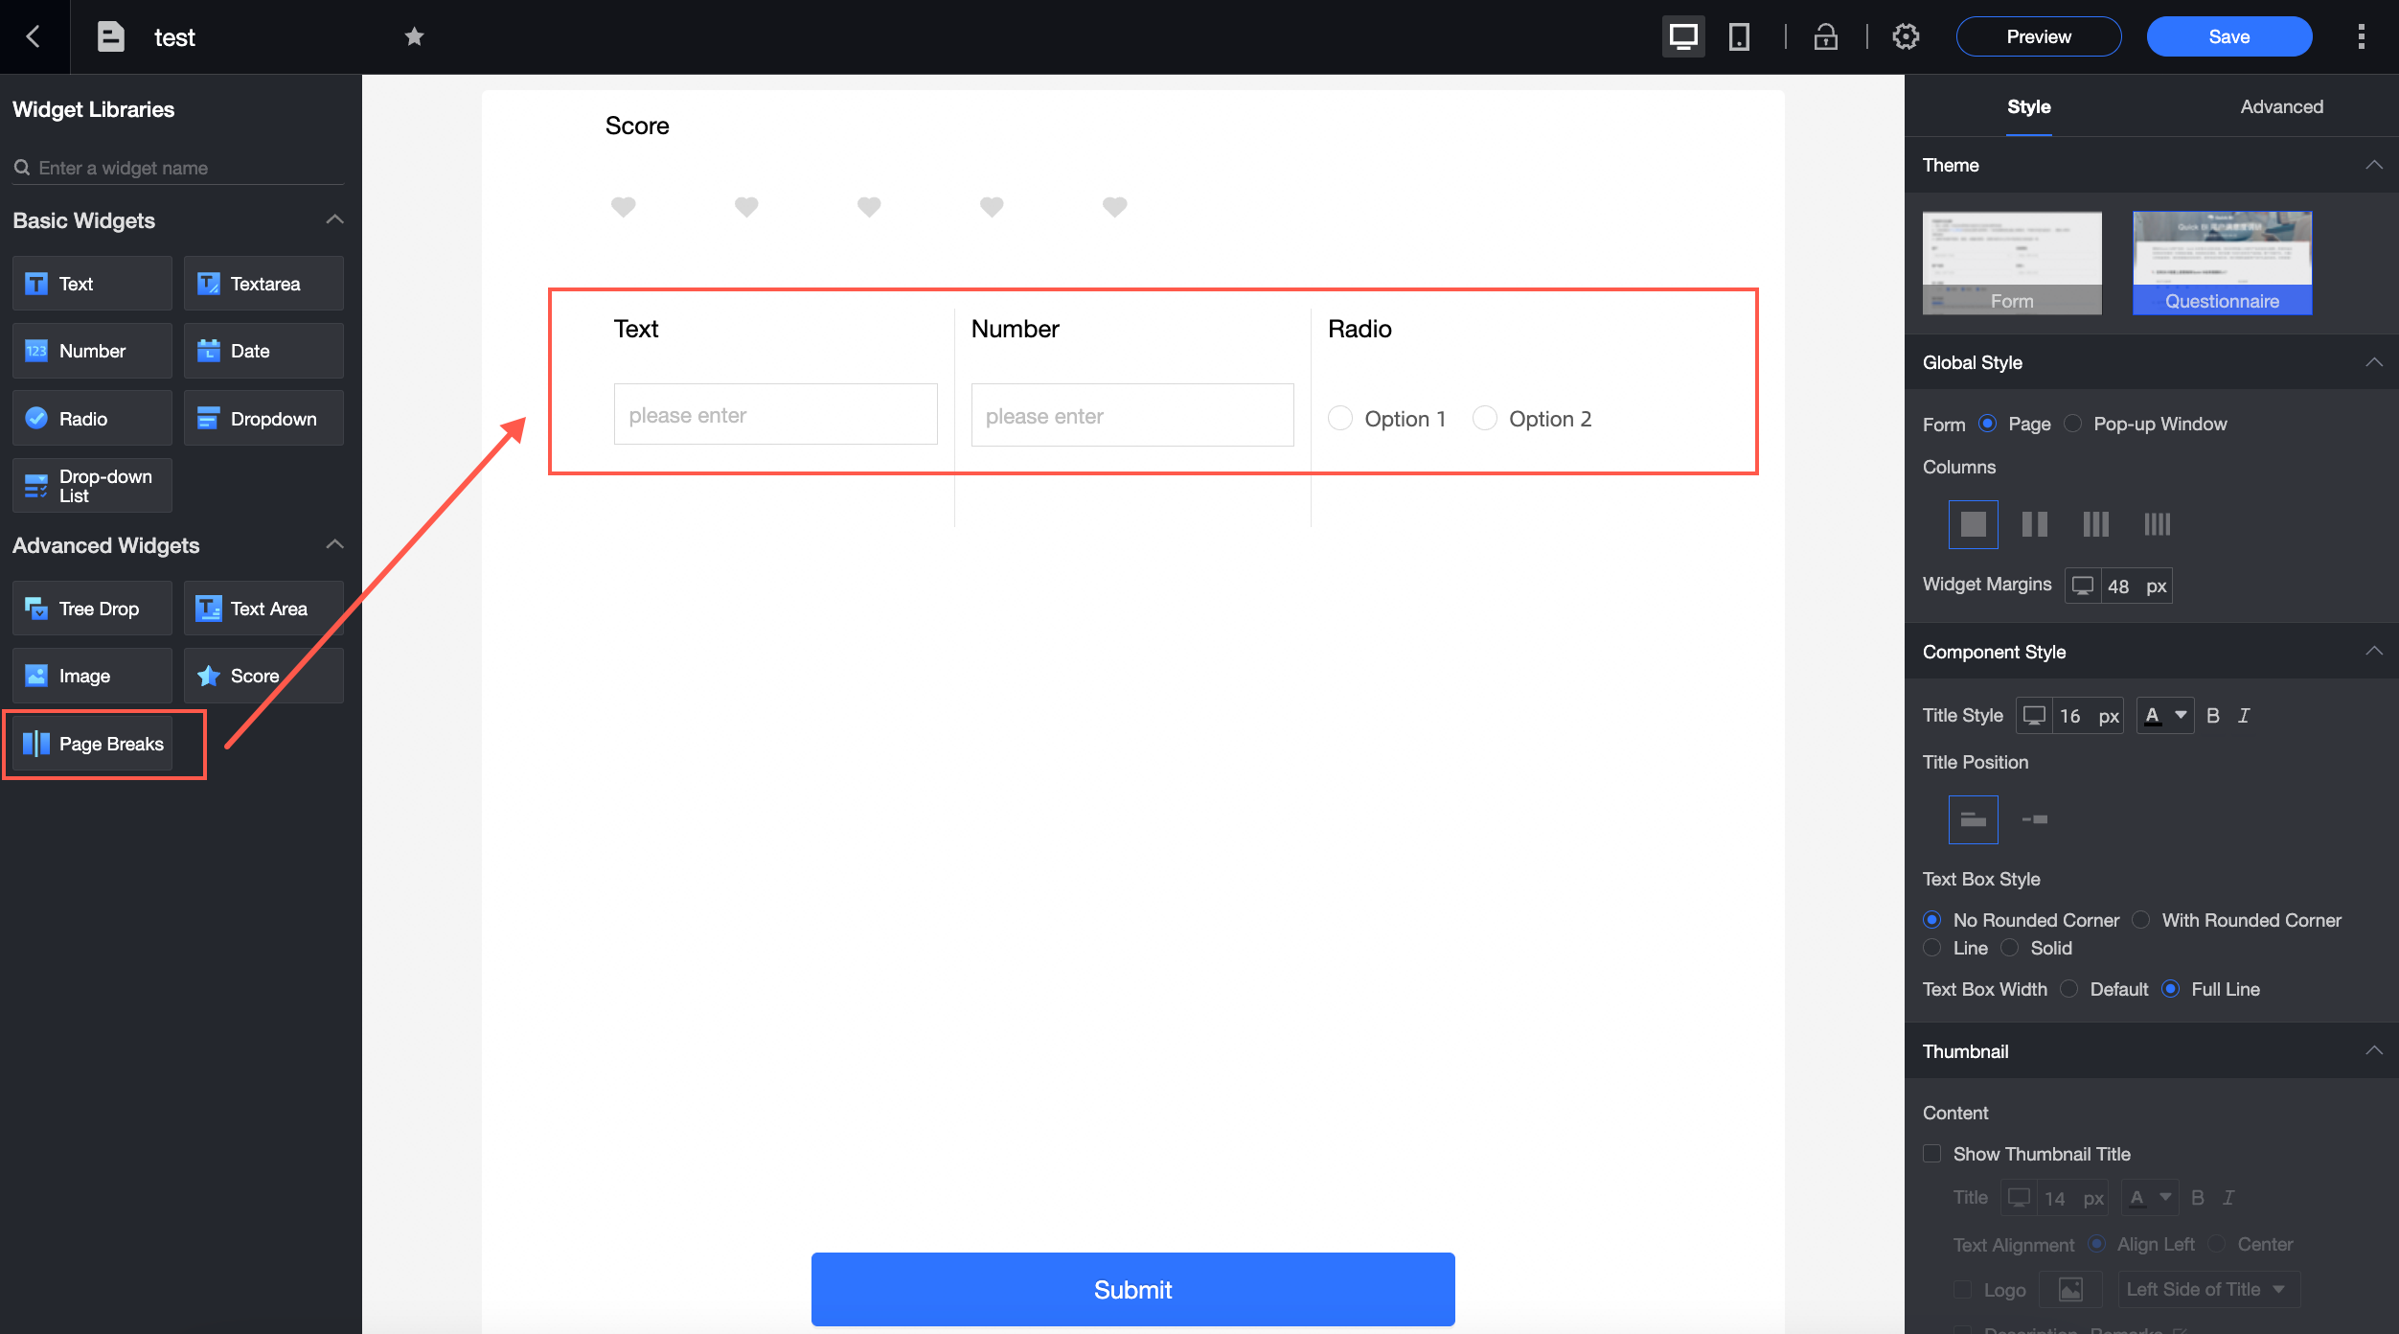Switch to the Advanced tab
2399x1334 pixels.
2281,106
